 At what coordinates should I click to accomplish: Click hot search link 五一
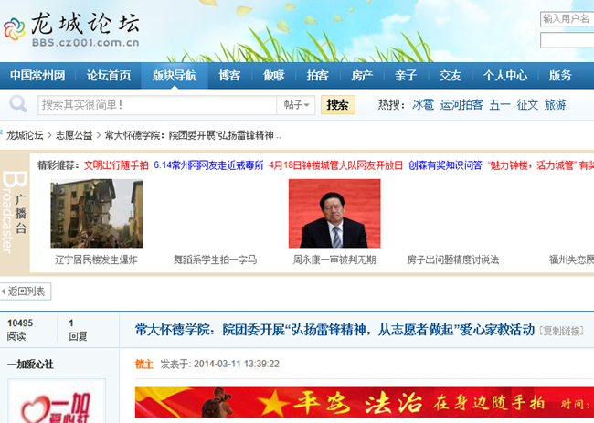pos(500,104)
